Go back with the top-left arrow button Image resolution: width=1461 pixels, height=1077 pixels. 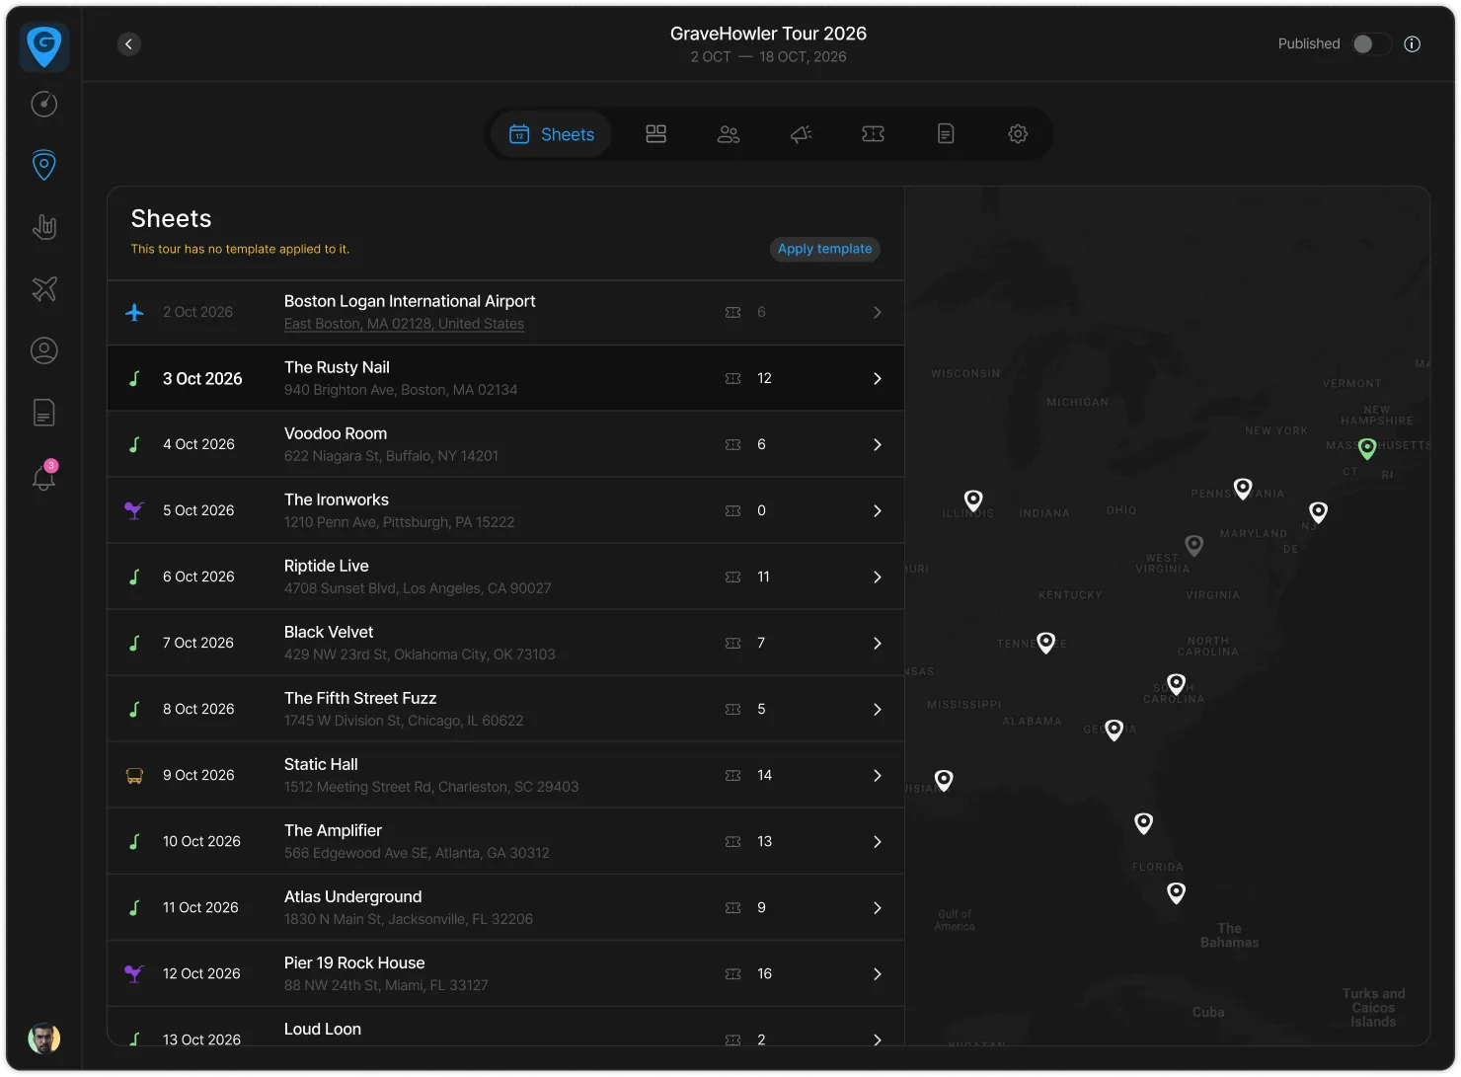pos(129,43)
